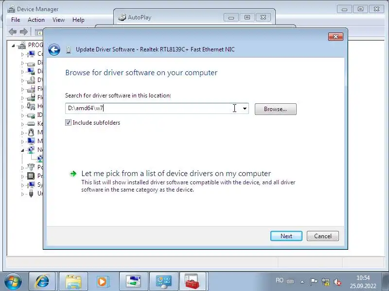Expand the Computer tree node

click(x=22, y=54)
